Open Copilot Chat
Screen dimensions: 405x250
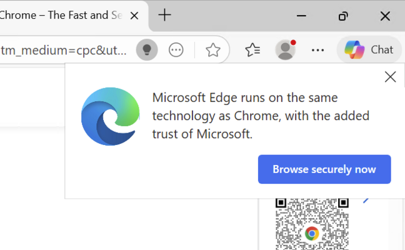369,50
